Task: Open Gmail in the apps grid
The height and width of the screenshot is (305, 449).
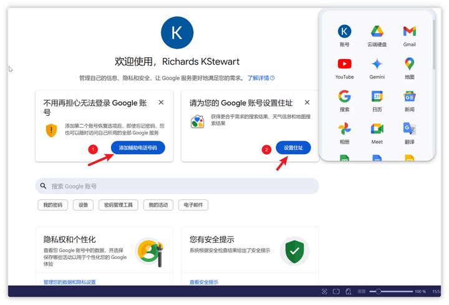Action: 409,31
